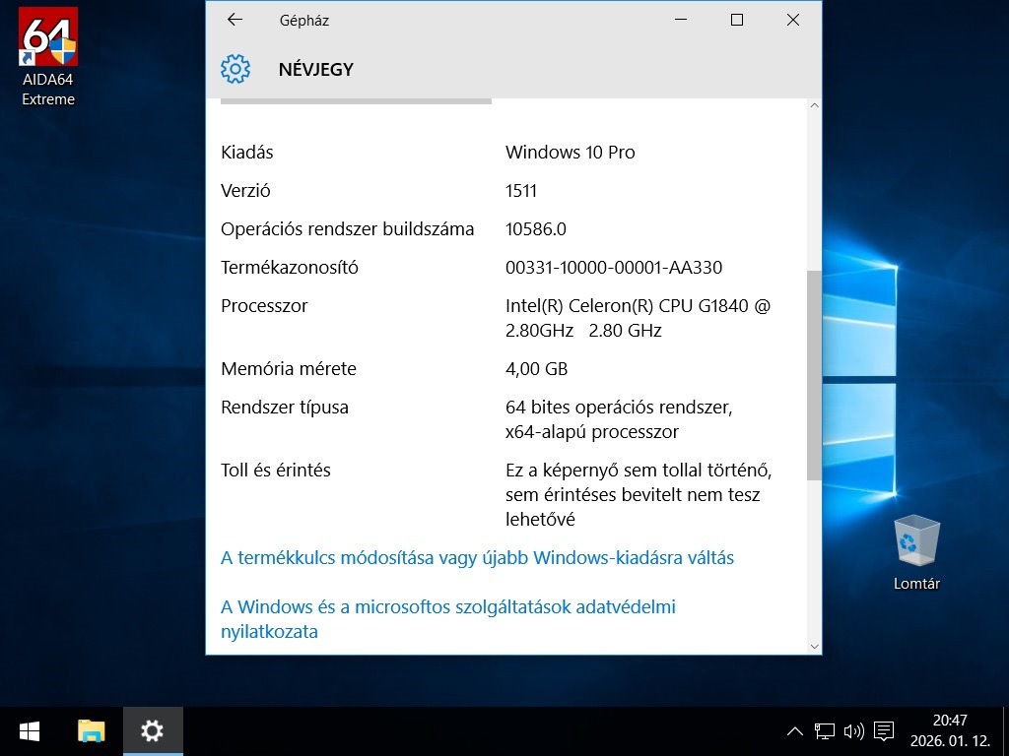Maximize the Gépház window
Image resolution: width=1009 pixels, height=756 pixels.
(x=737, y=20)
